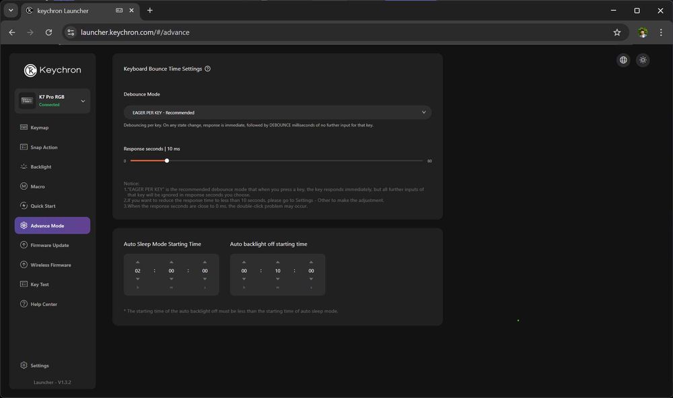Click the browser back arrow
This screenshot has height=398, width=673.
[x=12, y=32]
